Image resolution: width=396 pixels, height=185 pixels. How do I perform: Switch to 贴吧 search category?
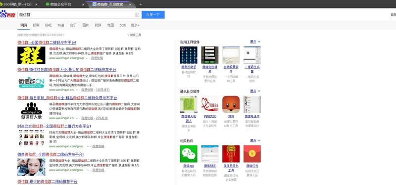tap(48, 25)
